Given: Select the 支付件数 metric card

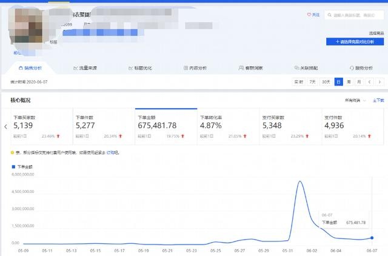Looking at the screenshot, I should click(353, 126).
